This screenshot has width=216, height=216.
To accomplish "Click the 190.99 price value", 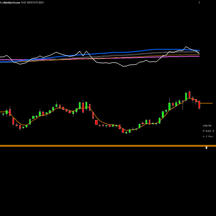I will point(207,126).
